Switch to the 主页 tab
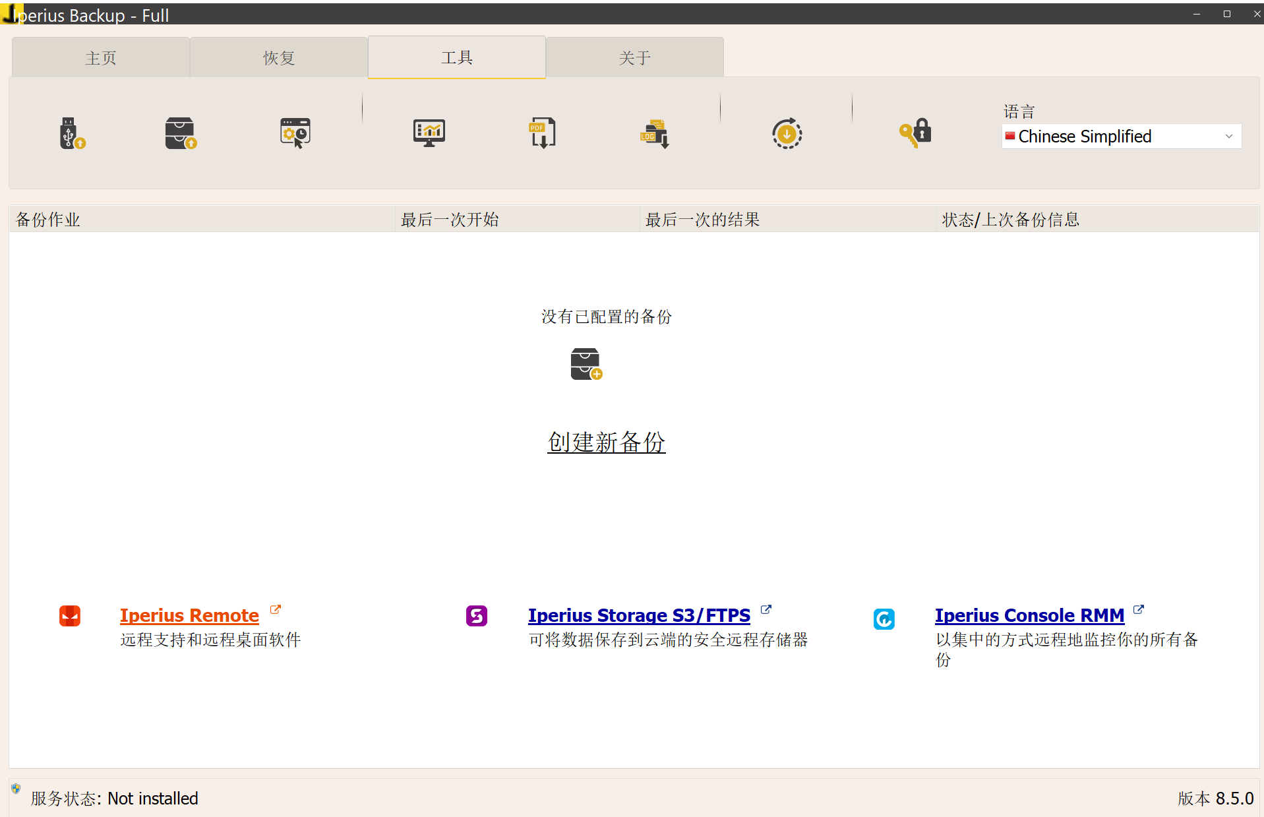The width and height of the screenshot is (1264, 817). point(101,58)
